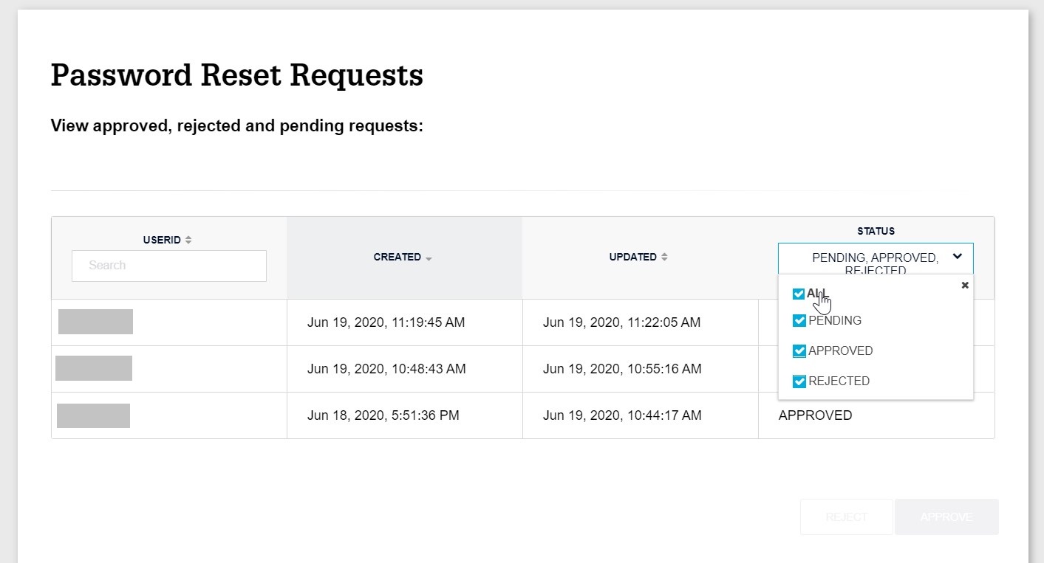Uncheck the ALL status checkbox

pos(799,293)
